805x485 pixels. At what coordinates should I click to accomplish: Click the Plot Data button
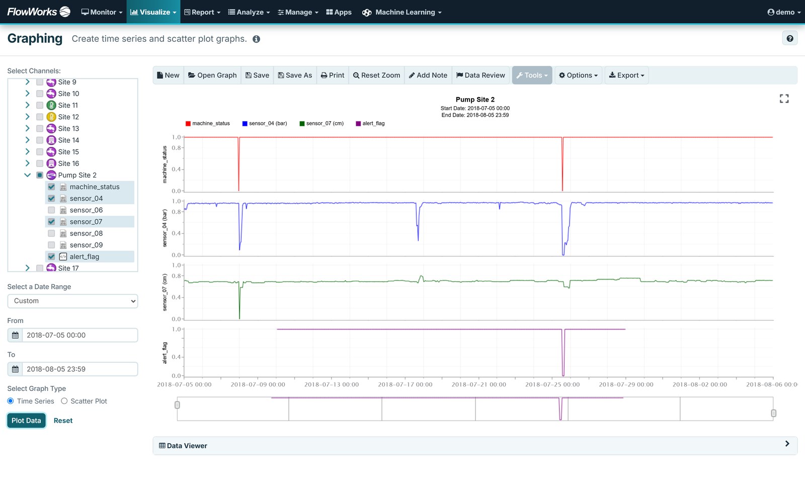tap(26, 421)
